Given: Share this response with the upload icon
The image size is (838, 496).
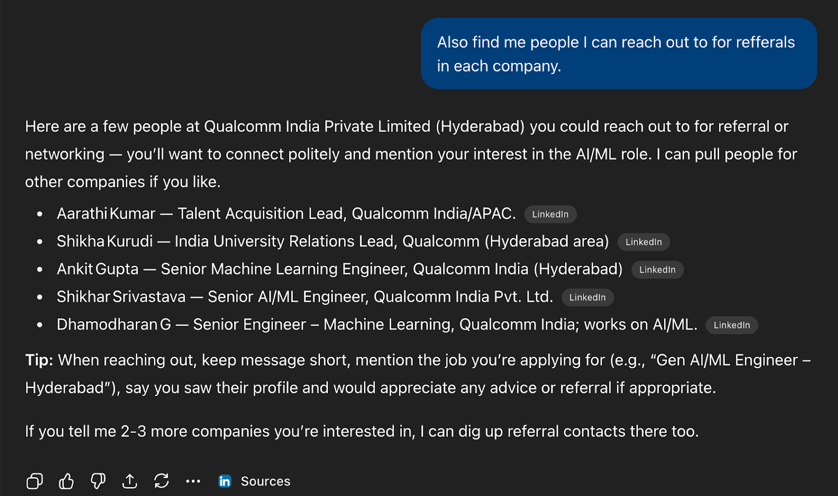Looking at the screenshot, I should [x=130, y=481].
